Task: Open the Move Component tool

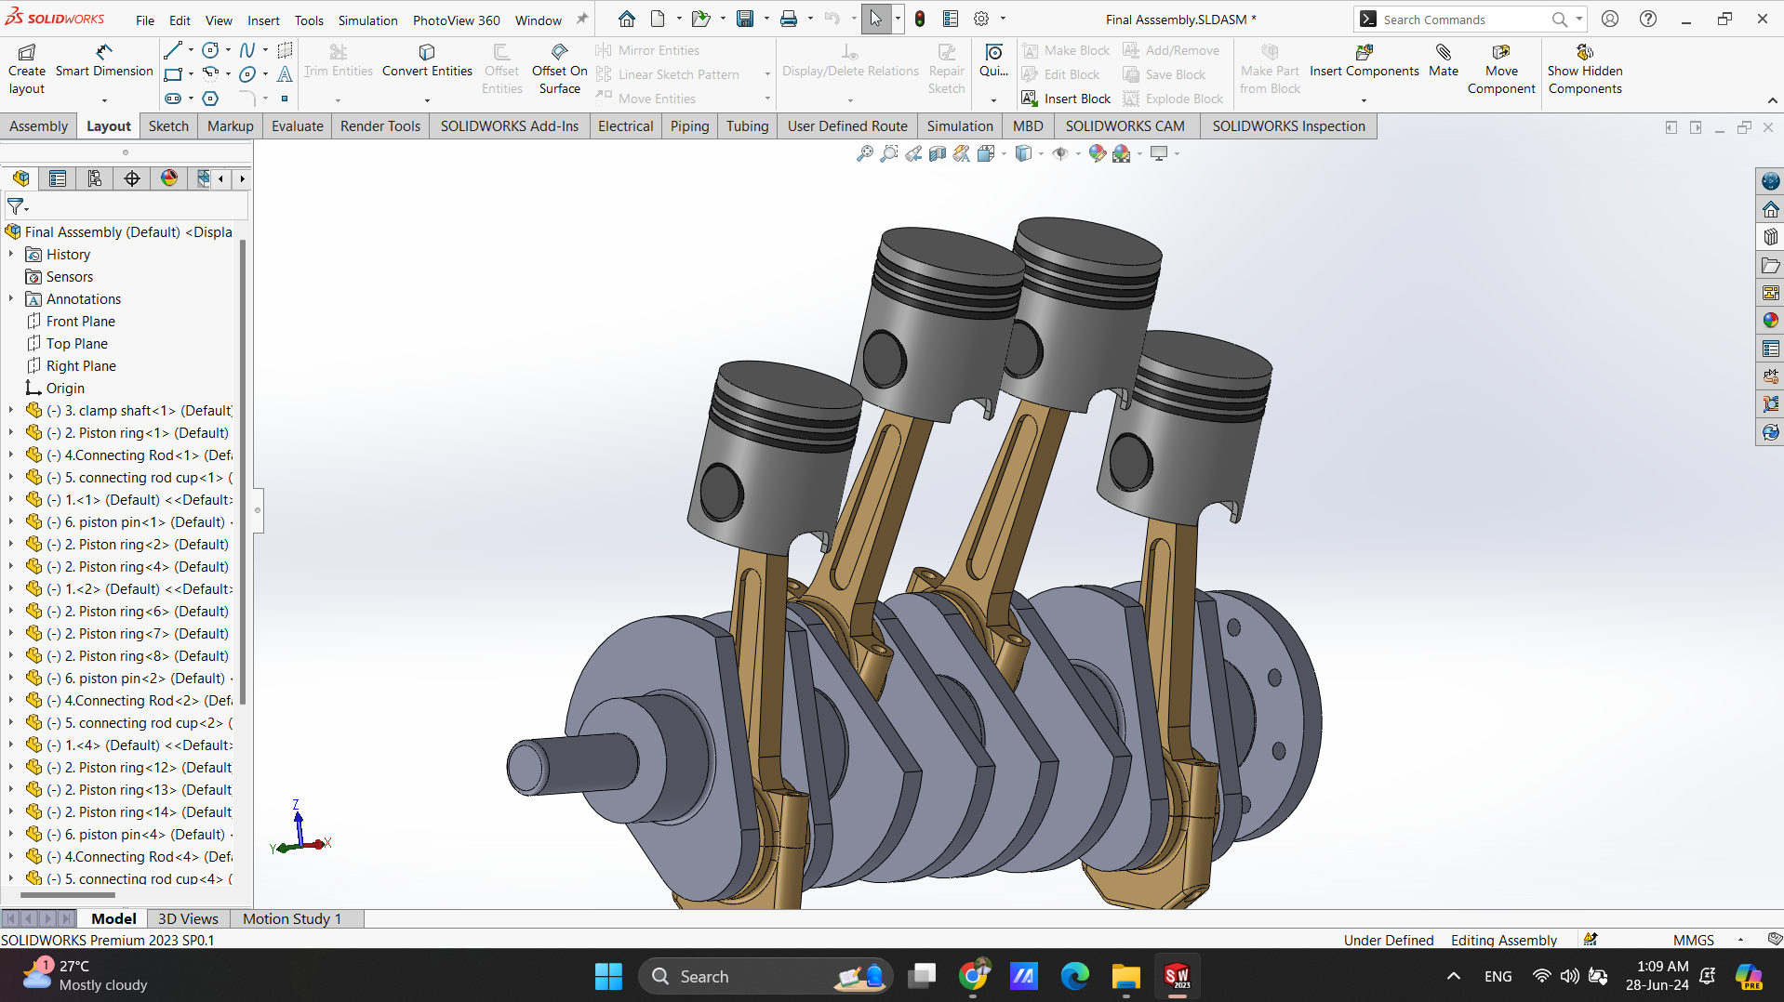Action: [1501, 70]
